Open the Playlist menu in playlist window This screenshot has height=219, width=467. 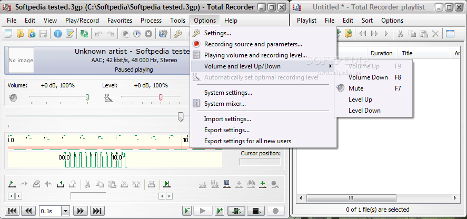coord(306,21)
